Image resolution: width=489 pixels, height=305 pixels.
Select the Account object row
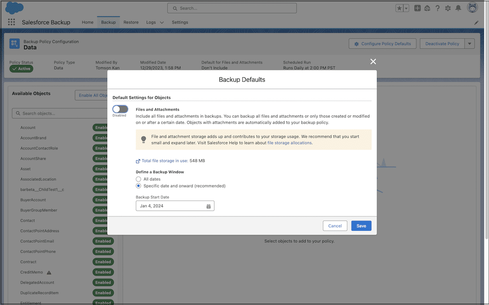[28, 127]
